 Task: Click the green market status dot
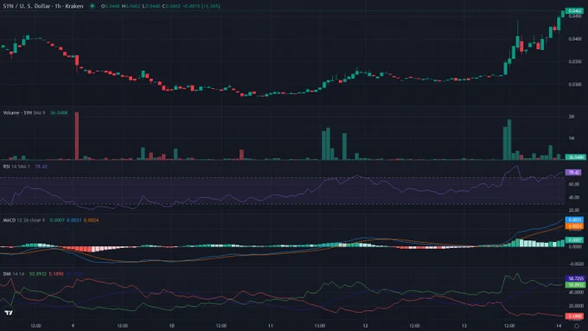[93, 6]
